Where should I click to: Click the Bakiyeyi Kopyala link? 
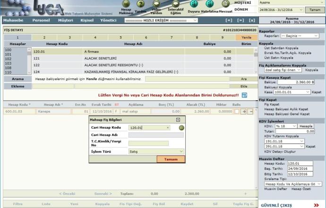point(278,87)
